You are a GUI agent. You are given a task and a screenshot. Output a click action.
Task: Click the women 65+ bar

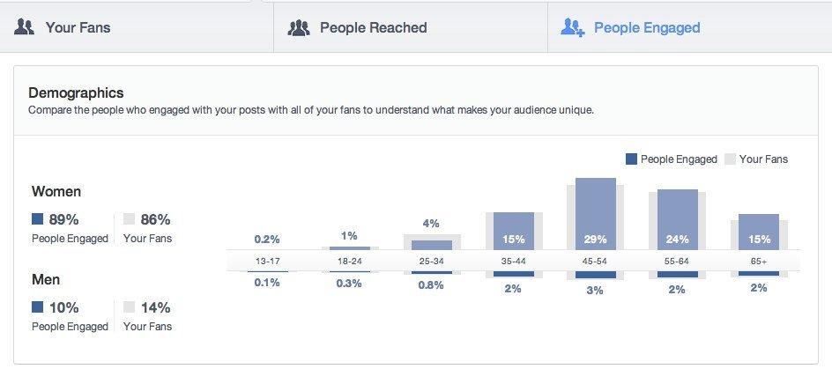[758, 232]
